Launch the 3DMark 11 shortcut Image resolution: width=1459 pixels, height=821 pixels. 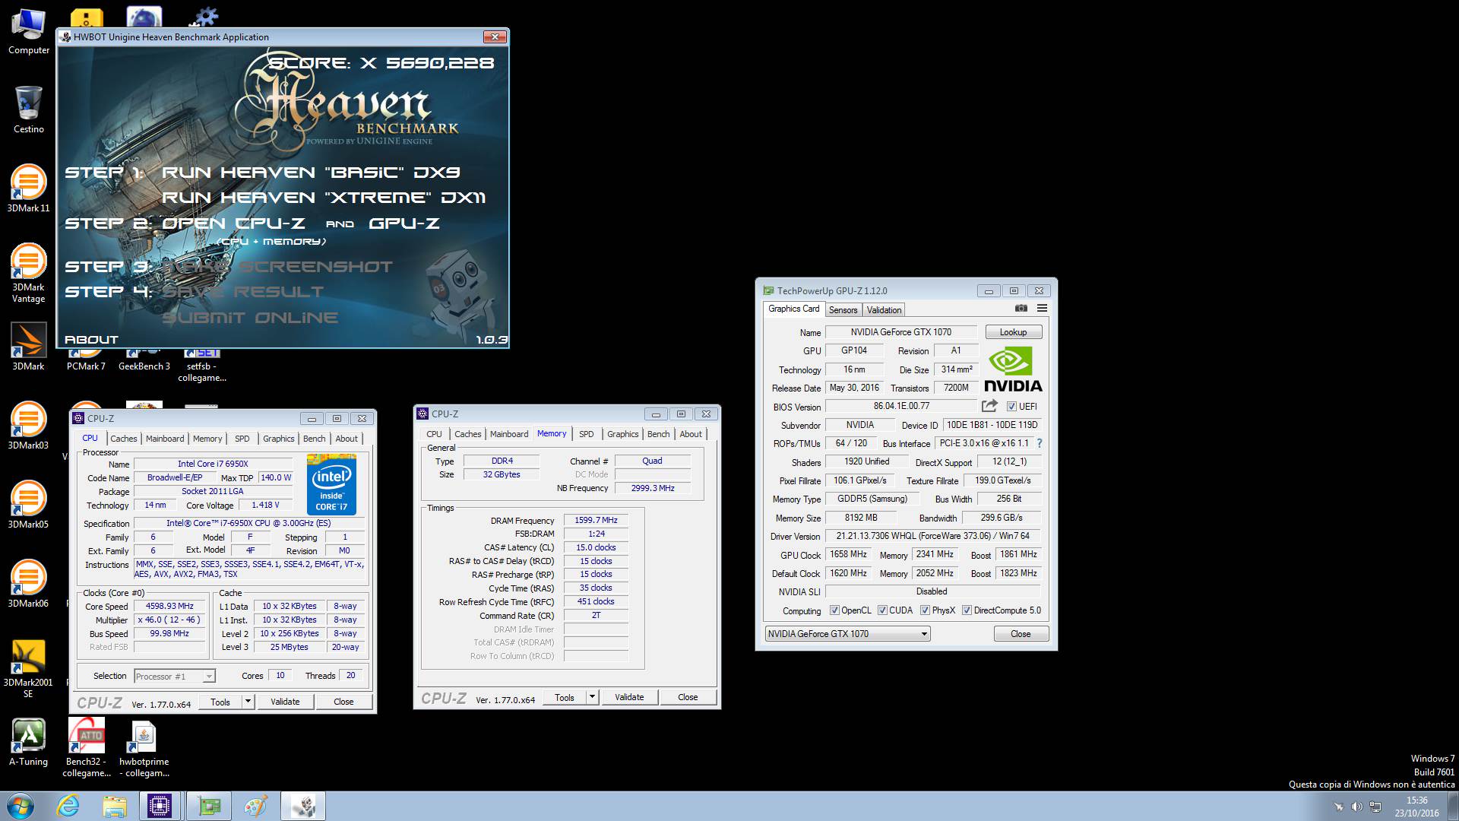tap(28, 189)
